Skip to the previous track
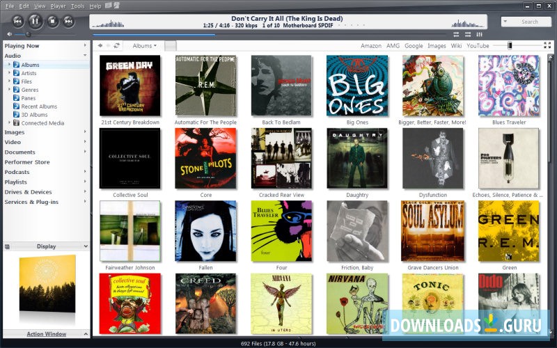557x348 pixels. [18, 22]
